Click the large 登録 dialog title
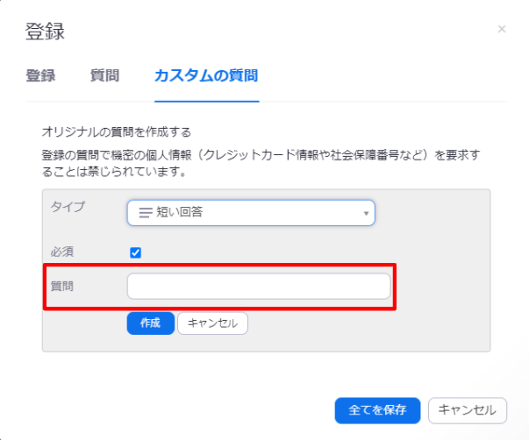 [45, 32]
